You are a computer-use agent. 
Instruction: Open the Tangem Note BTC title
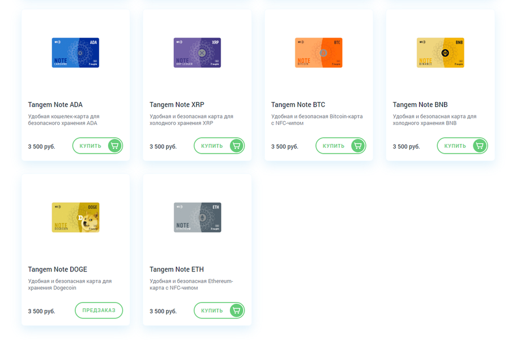[x=298, y=105]
